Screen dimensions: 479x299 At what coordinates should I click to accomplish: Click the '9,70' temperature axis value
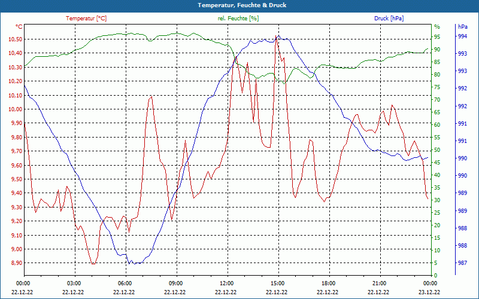pyautogui.click(x=17, y=151)
